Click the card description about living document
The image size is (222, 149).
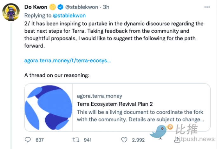140,116
